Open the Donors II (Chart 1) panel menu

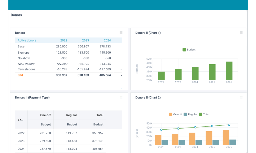pyautogui.click(x=241, y=32)
